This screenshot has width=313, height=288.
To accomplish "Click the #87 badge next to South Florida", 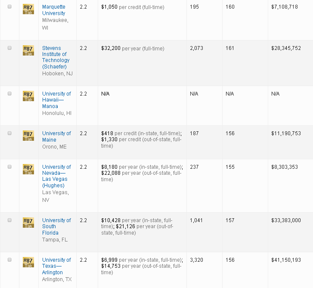I will pos(28,223).
